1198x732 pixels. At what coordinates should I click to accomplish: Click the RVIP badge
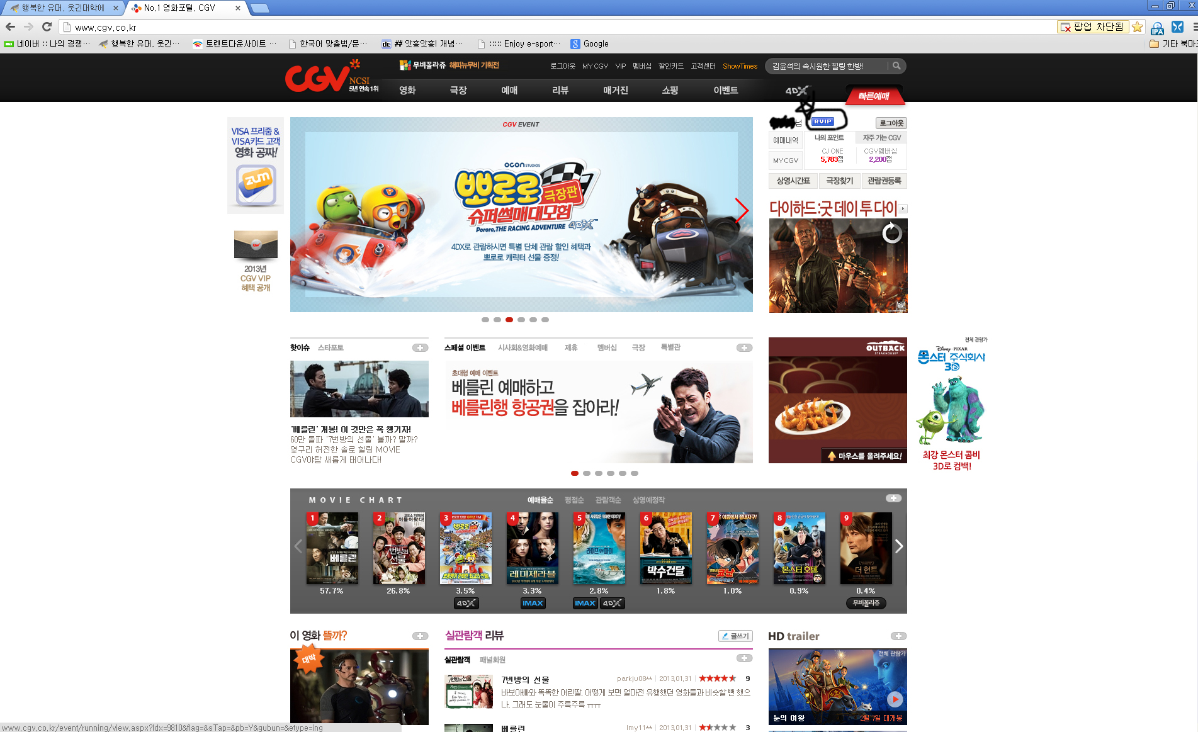[822, 121]
